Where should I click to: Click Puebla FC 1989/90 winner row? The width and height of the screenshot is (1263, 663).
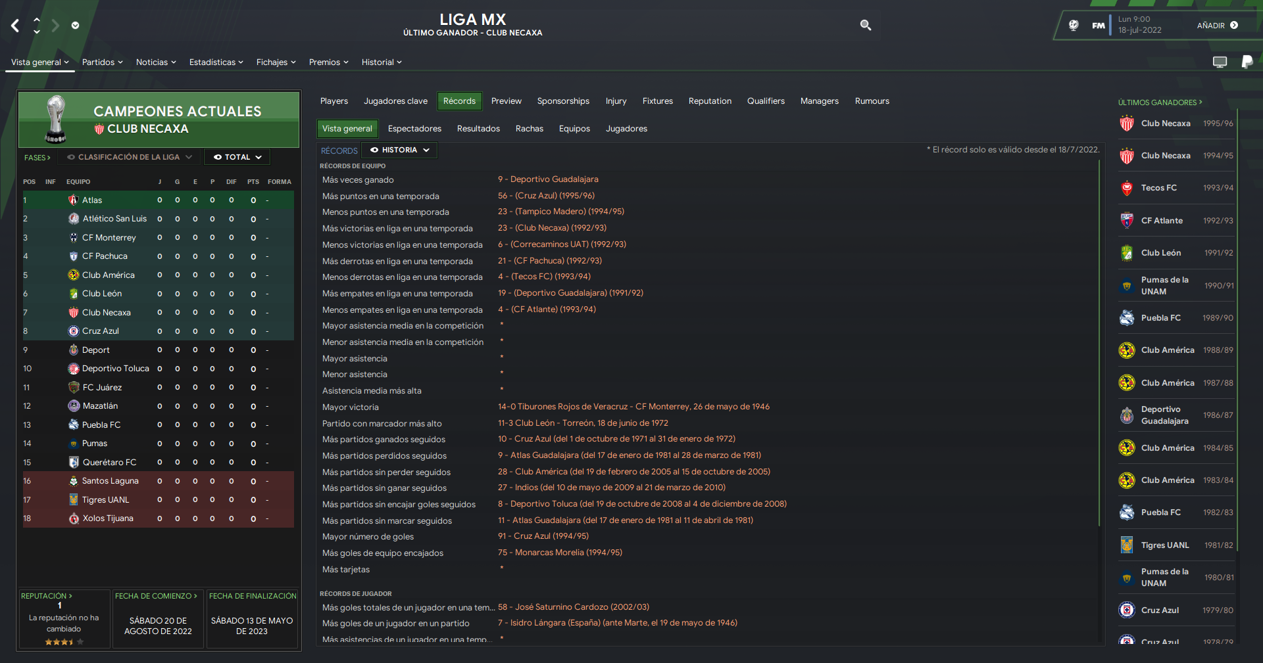click(1176, 318)
